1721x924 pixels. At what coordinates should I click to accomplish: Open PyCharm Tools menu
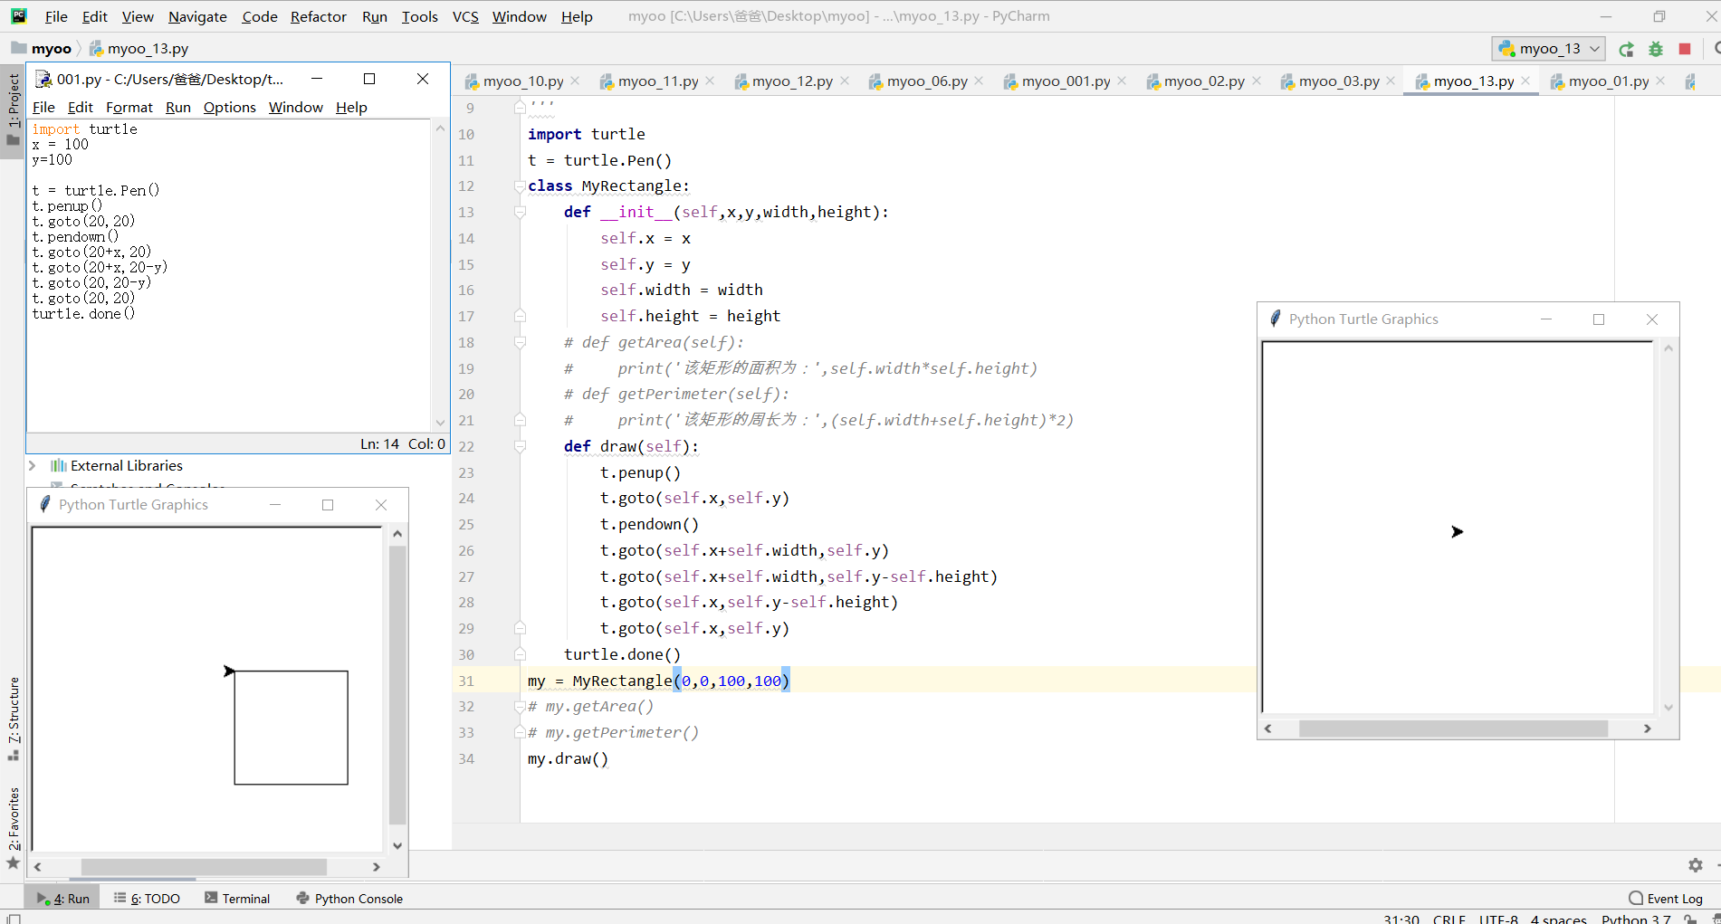click(419, 16)
